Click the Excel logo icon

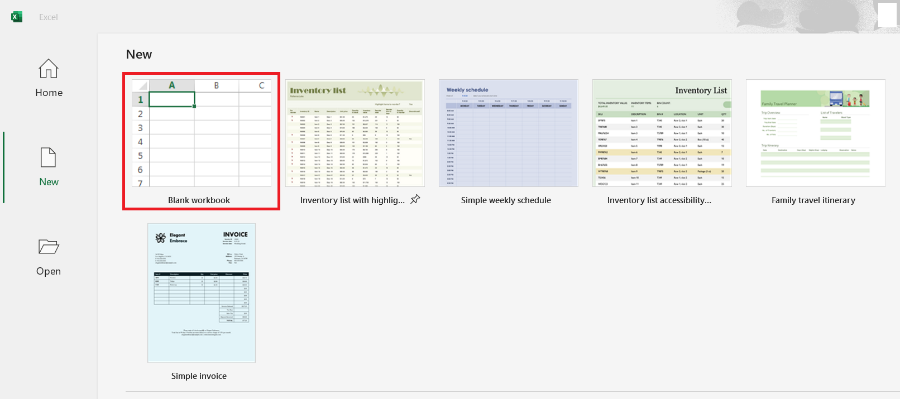[x=17, y=17]
